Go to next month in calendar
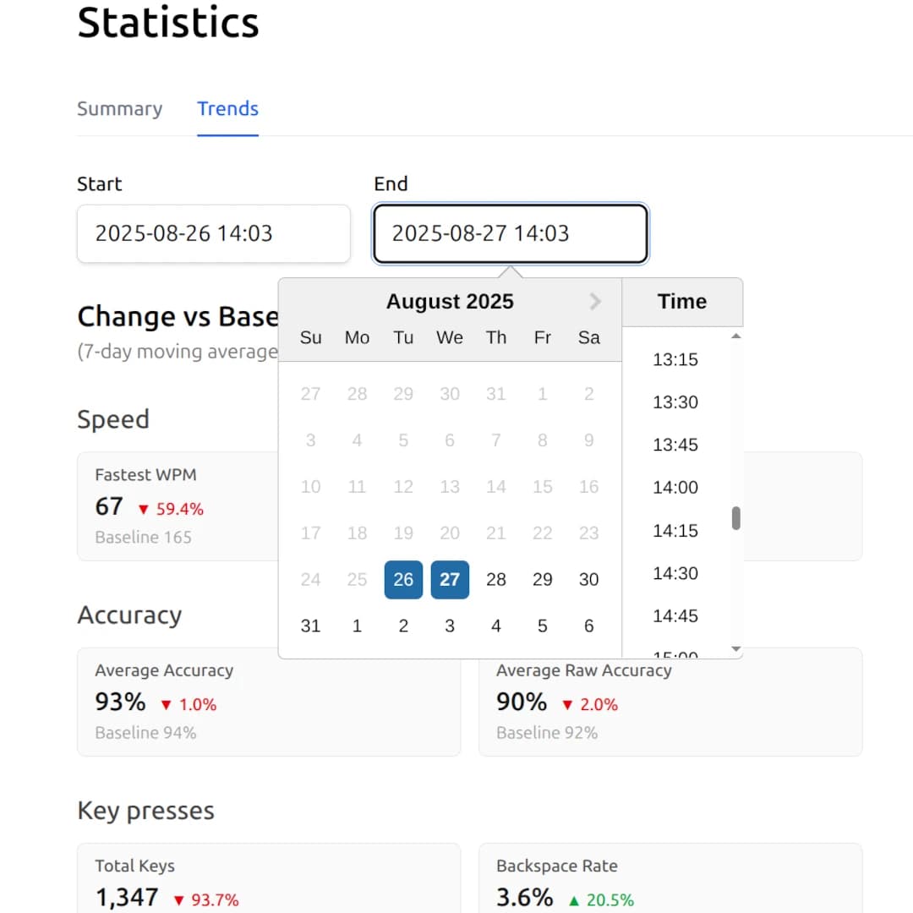Viewport: 913px width, 913px height. click(594, 301)
